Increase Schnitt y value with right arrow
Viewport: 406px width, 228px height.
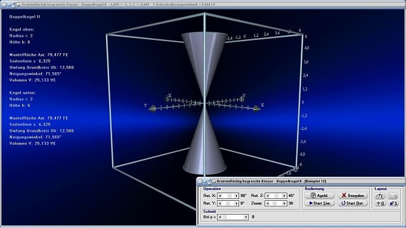click(246, 217)
